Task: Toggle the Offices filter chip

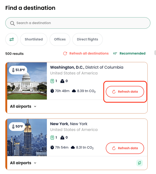Action: tap(60, 39)
